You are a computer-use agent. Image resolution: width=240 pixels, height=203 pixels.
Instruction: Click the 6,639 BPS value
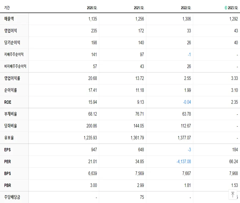pos(92,173)
